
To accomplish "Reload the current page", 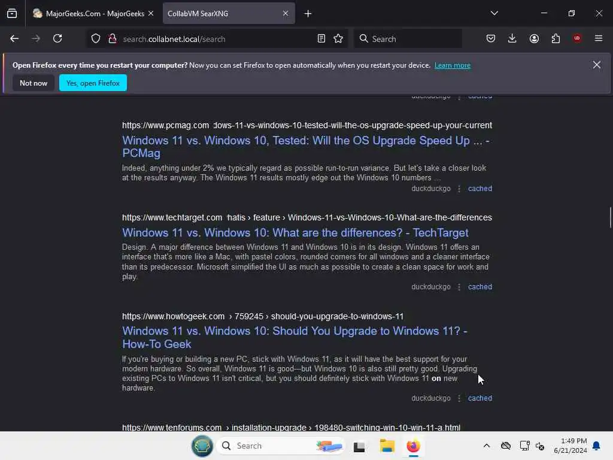I will coord(57,38).
